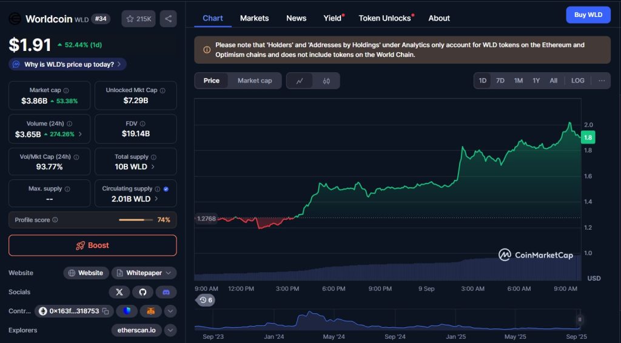Click the MetaMask fox icon

click(x=150, y=311)
